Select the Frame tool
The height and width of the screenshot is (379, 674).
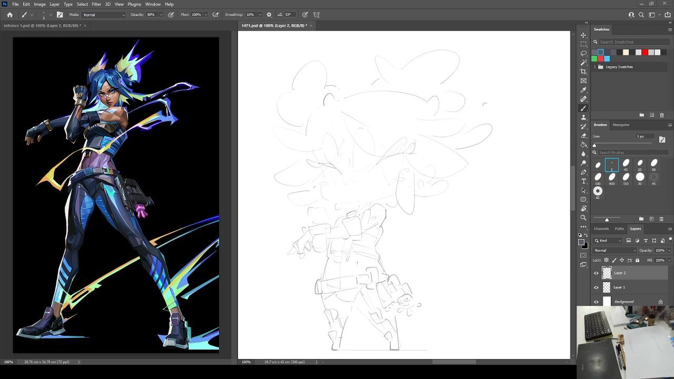(x=583, y=81)
